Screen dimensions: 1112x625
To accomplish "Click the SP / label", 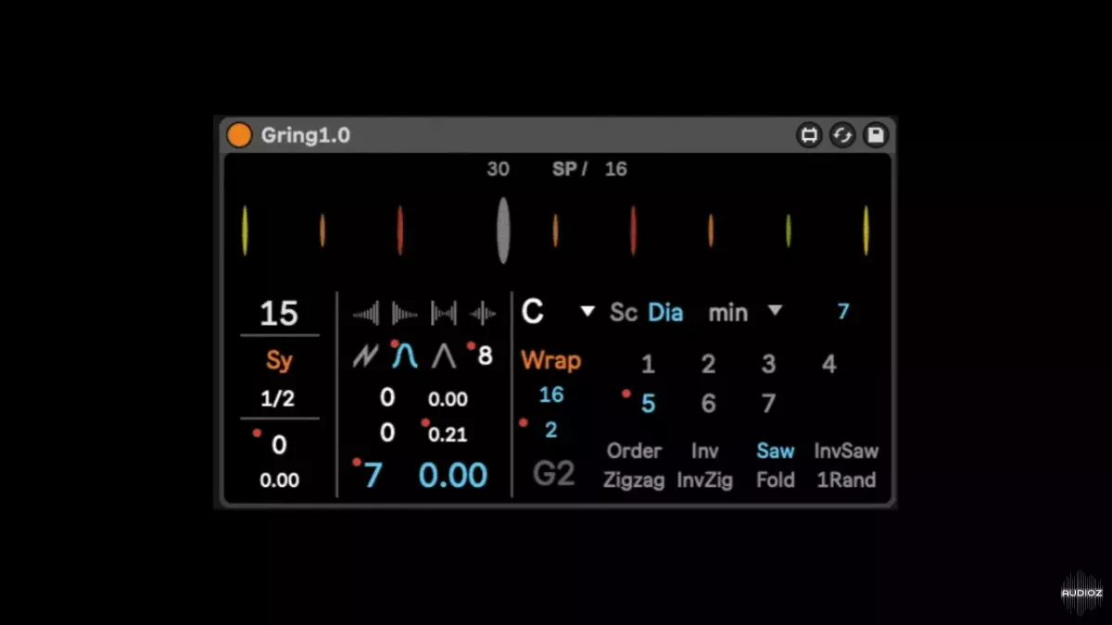I will (x=570, y=169).
